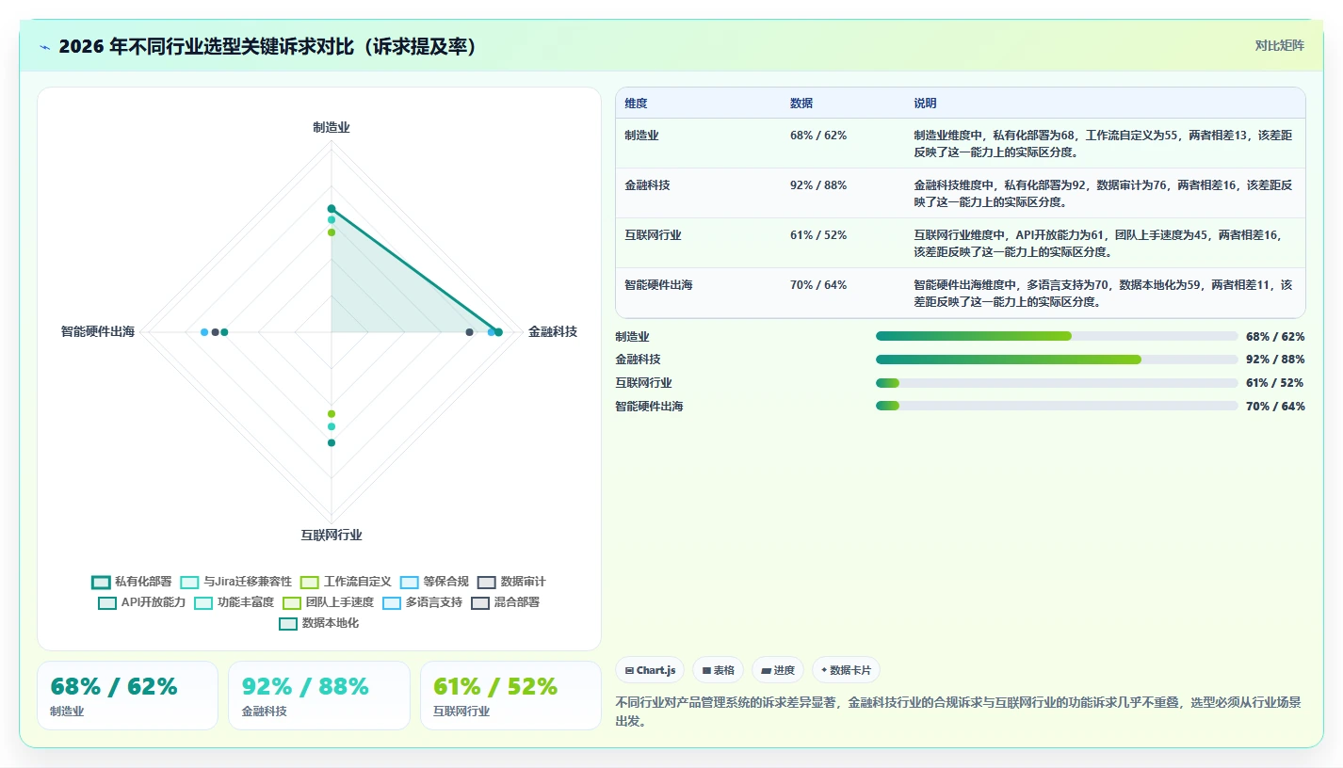Screen dimensions: 1343x768
Task: Click the 61% / 52% value in the table
Action: pos(818,235)
